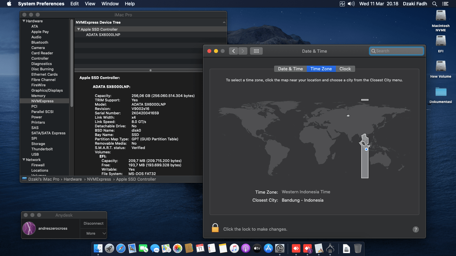The image size is (456, 256).
Task: Select Graphics/Displays in the hardware sidebar
Action: point(47,90)
